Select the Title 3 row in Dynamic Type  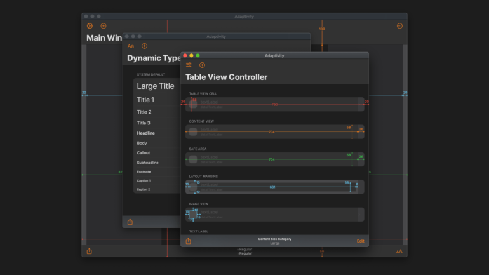(157, 123)
